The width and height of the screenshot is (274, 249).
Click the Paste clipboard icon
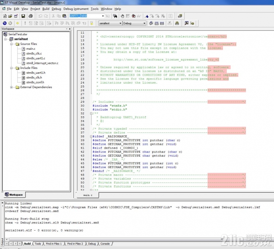pos(64,16)
